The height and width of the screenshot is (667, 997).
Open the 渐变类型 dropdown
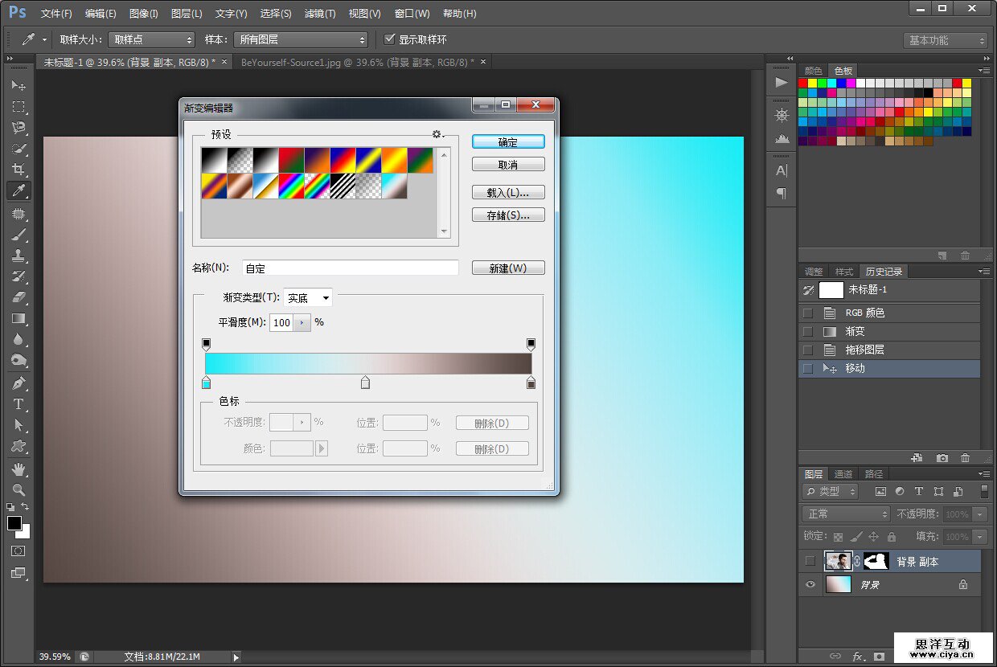point(309,298)
